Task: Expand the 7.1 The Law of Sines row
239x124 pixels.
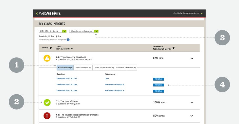Action: click(192, 102)
